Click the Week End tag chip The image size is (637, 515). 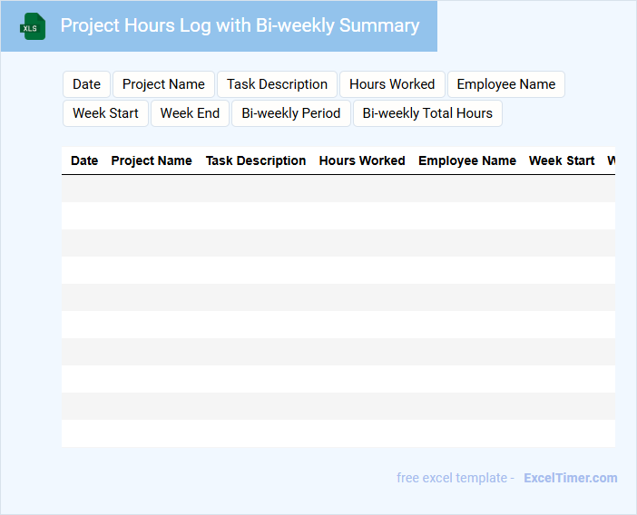click(x=190, y=113)
